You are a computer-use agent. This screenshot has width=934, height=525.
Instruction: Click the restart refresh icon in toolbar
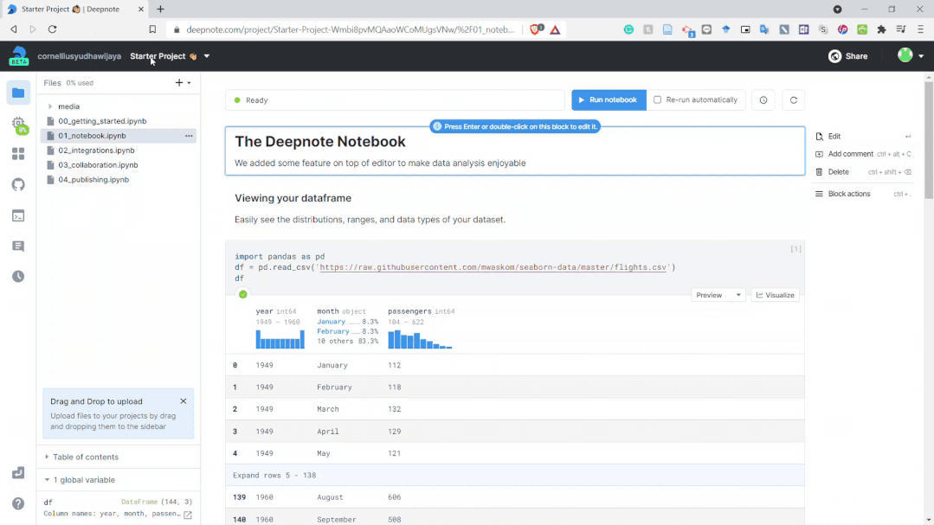(794, 100)
